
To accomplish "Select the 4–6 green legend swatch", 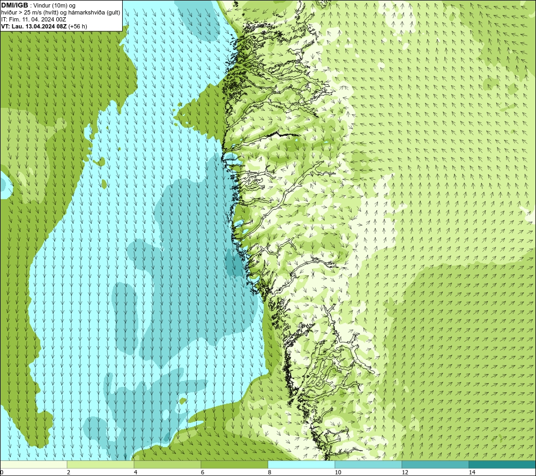I will click(167, 464).
